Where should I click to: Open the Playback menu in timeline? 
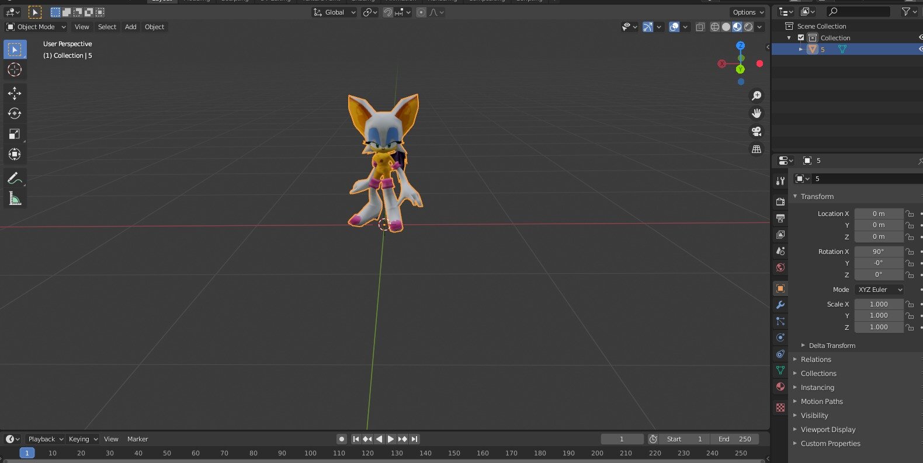[x=45, y=439]
